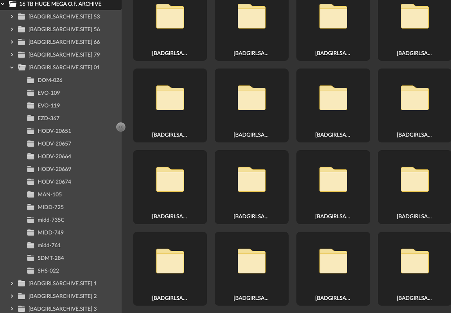Collapse the [BADGIRLSARCHIVE.SITE] 01 folder
The width and height of the screenshot is (451, 313).
[12, 67]
